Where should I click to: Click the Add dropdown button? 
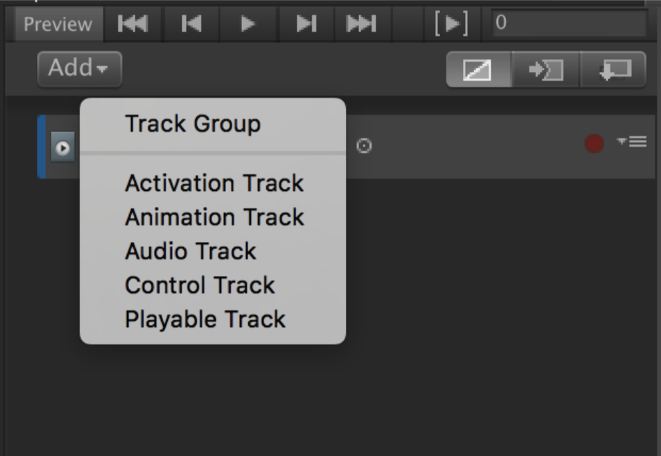coord(79,68)
